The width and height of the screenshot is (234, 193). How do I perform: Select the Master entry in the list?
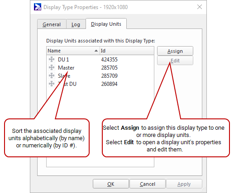(66, 68)
